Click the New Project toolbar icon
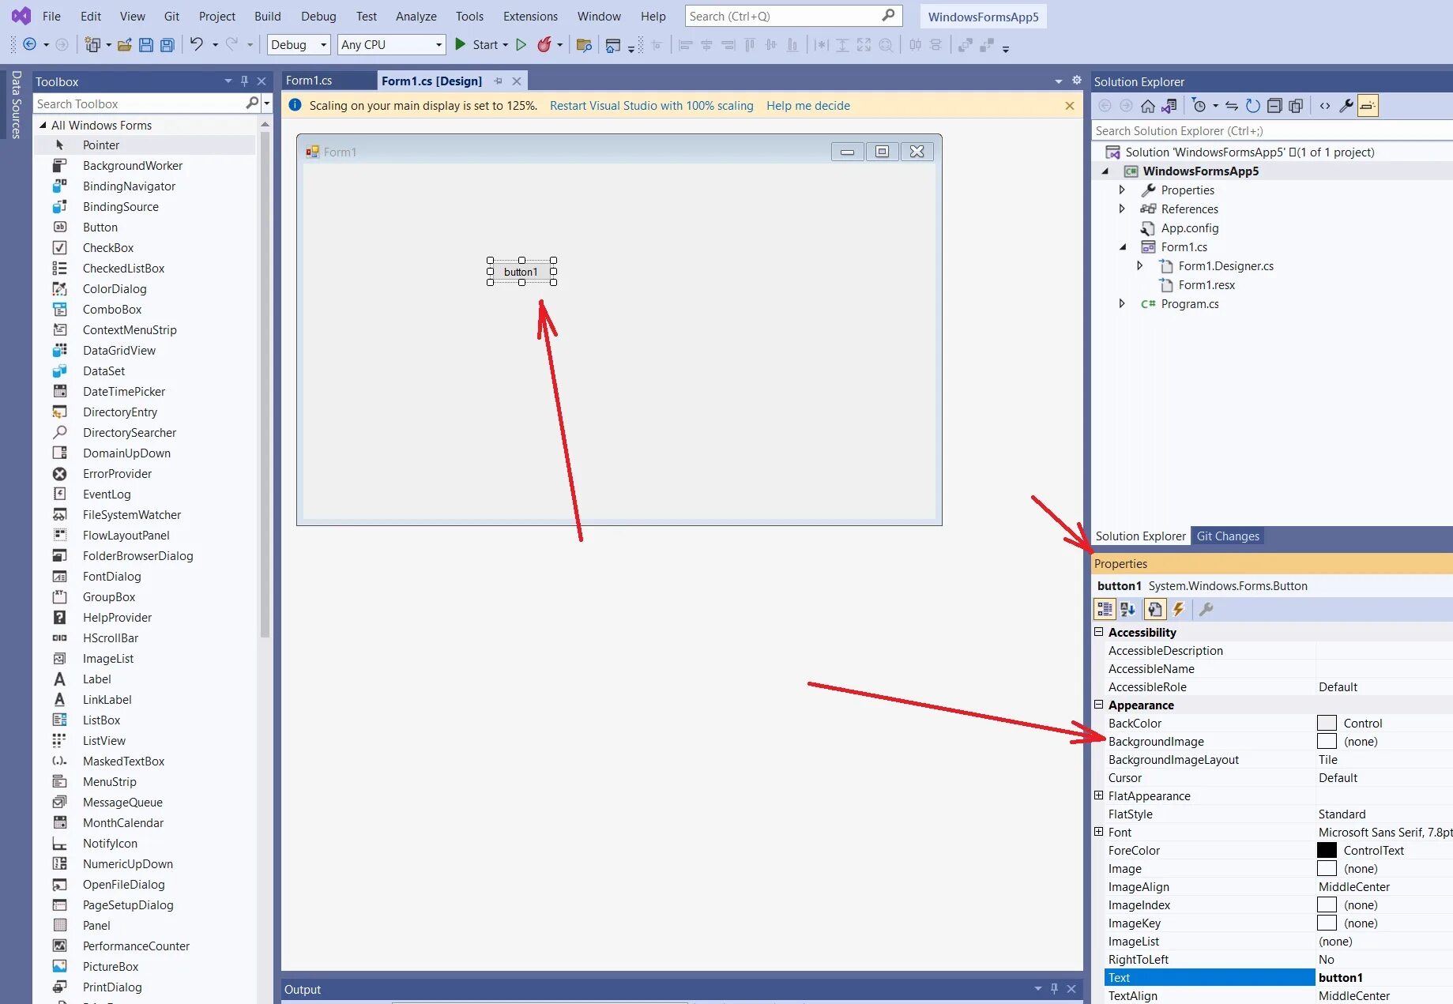Screen dimensions: 1453x1004 click(93, 45)
